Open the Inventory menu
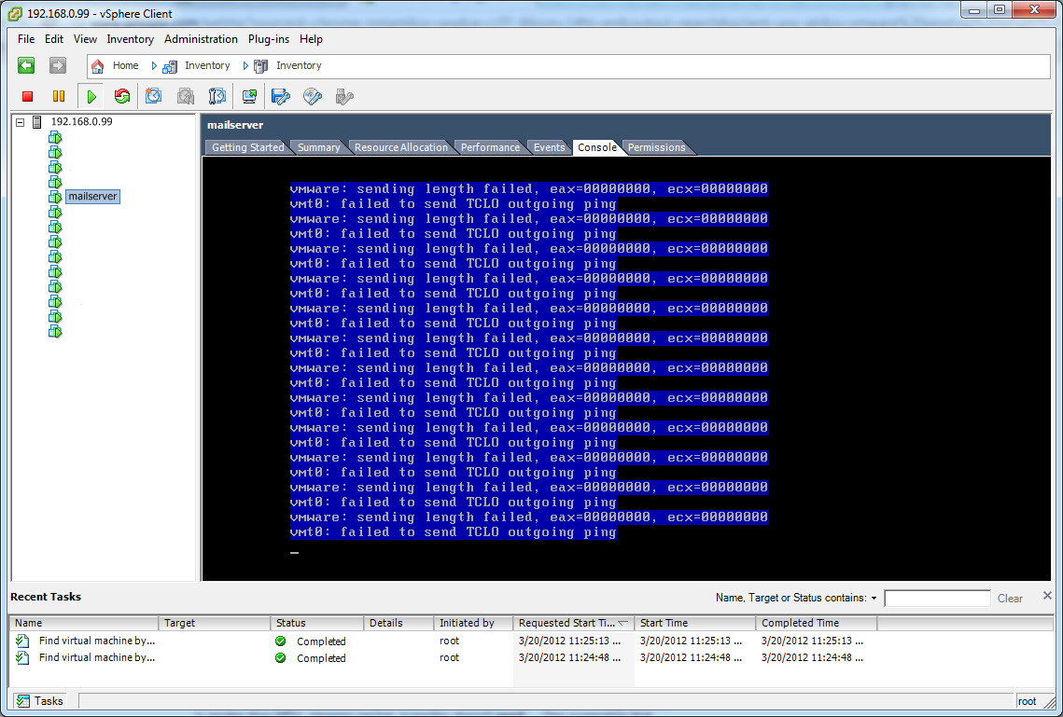Image resolution: width=1063 pixels, height=717 pixels. pyautogui.click(x=130, y=39)
